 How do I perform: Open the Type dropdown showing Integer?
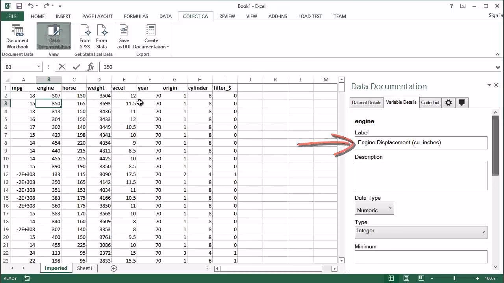483,231
